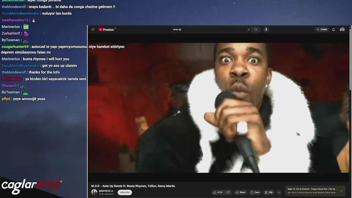352x198 pixels.
Task: Open the account avatar menu
Action: pos(342,29)
